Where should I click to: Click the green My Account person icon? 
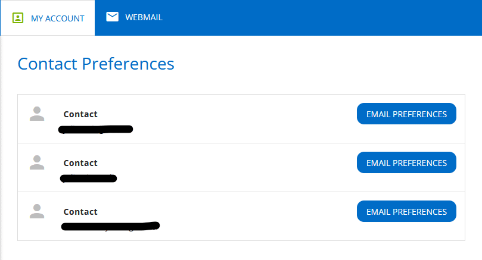[18, 18]
